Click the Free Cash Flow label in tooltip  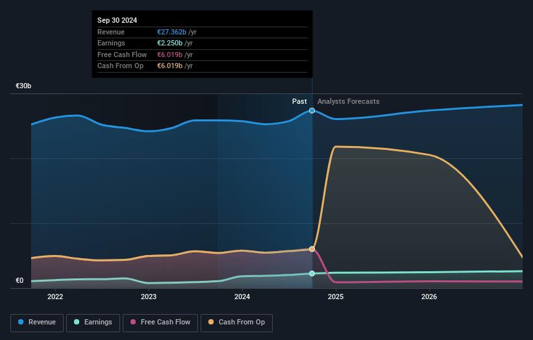[122, 55]
